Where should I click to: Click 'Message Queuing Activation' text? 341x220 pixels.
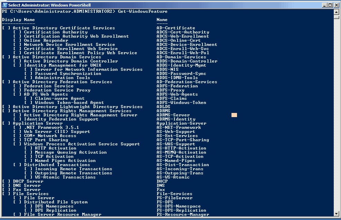click(x=71, y=152)
